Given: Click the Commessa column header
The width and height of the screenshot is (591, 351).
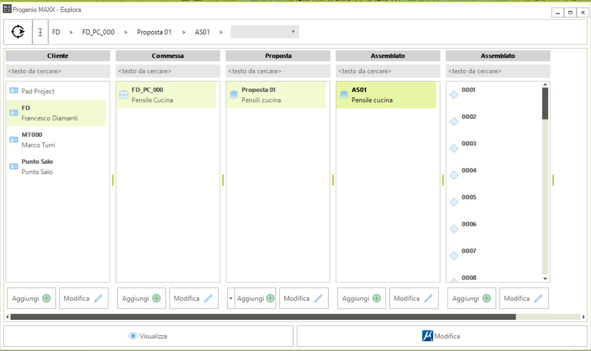Looking at the screenshot, I should [168, 56].
